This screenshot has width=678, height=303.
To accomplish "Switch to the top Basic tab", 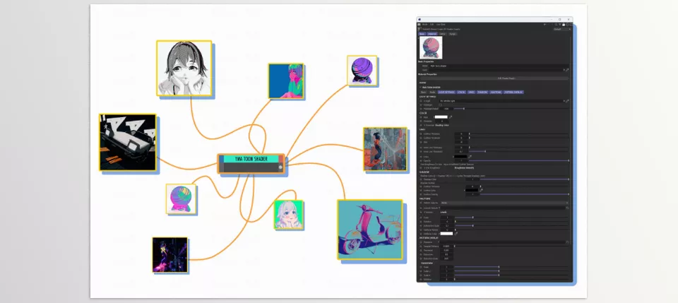I will click(422, 34).
